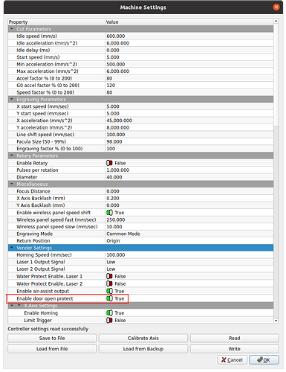Select the X acceleration value 45,000.000

click(x=119, y=121)
